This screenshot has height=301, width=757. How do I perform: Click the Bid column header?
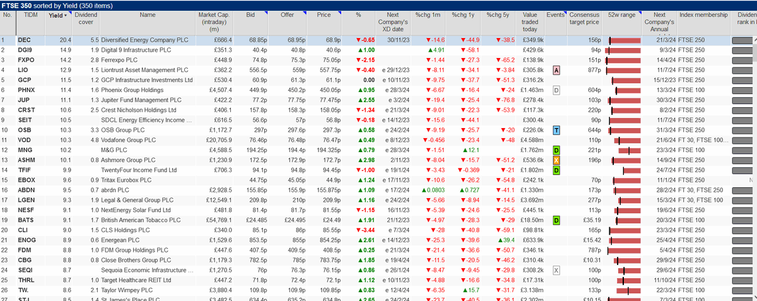(250, 14)
